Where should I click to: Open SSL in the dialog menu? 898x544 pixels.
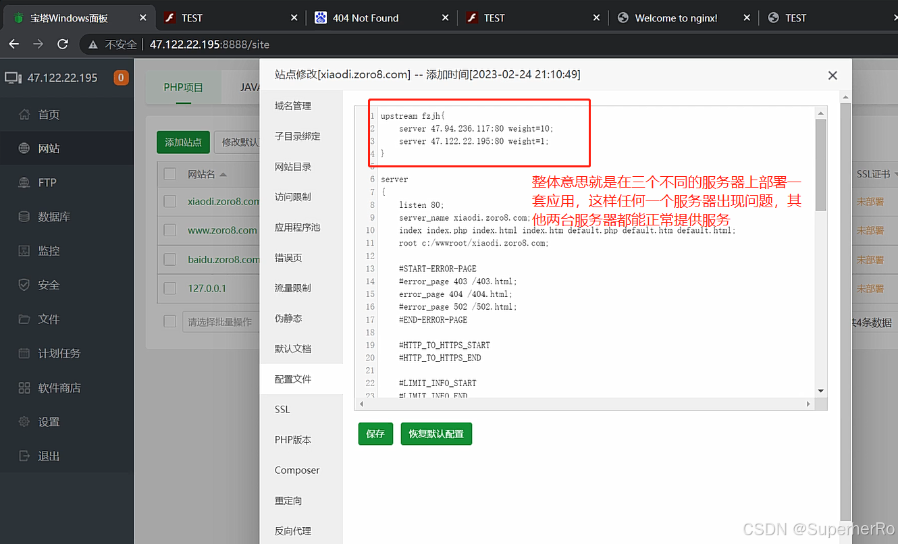(x=282, y=410)
